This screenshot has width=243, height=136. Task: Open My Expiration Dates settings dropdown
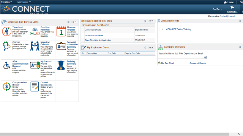click(x=151, y=48)
